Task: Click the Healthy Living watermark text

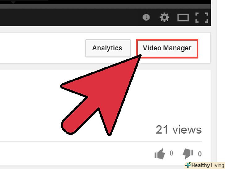Action: pyautogui.click(x=208, y=165)
